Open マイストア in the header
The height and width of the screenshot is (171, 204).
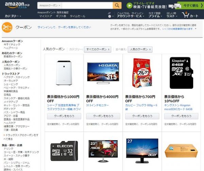[46, 16]
